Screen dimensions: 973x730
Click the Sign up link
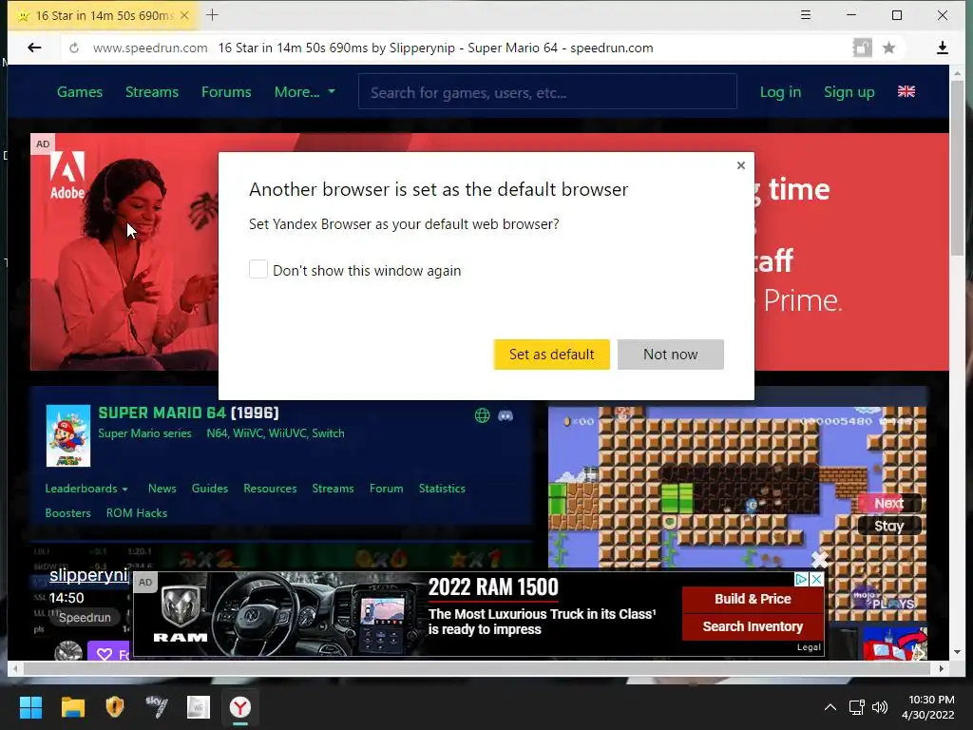click(x=849, y=92)
